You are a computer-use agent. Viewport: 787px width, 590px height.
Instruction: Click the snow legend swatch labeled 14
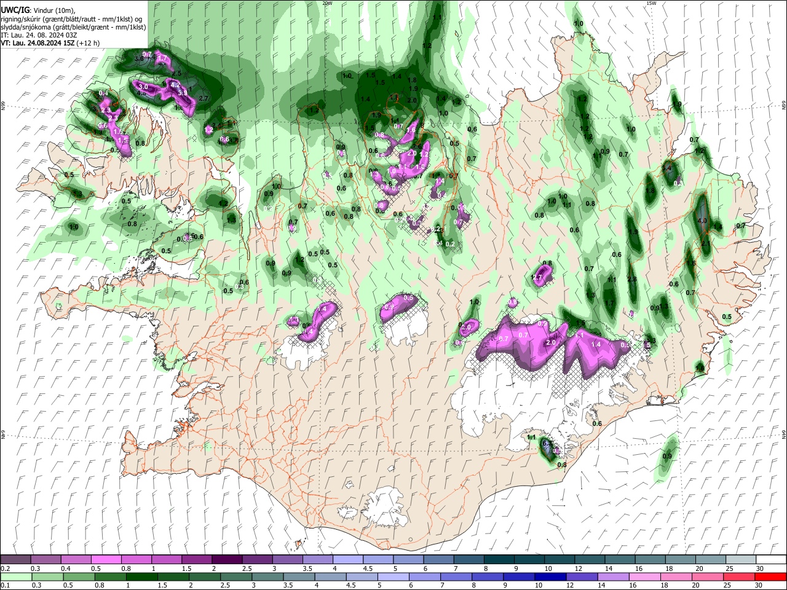pos(619,559)
